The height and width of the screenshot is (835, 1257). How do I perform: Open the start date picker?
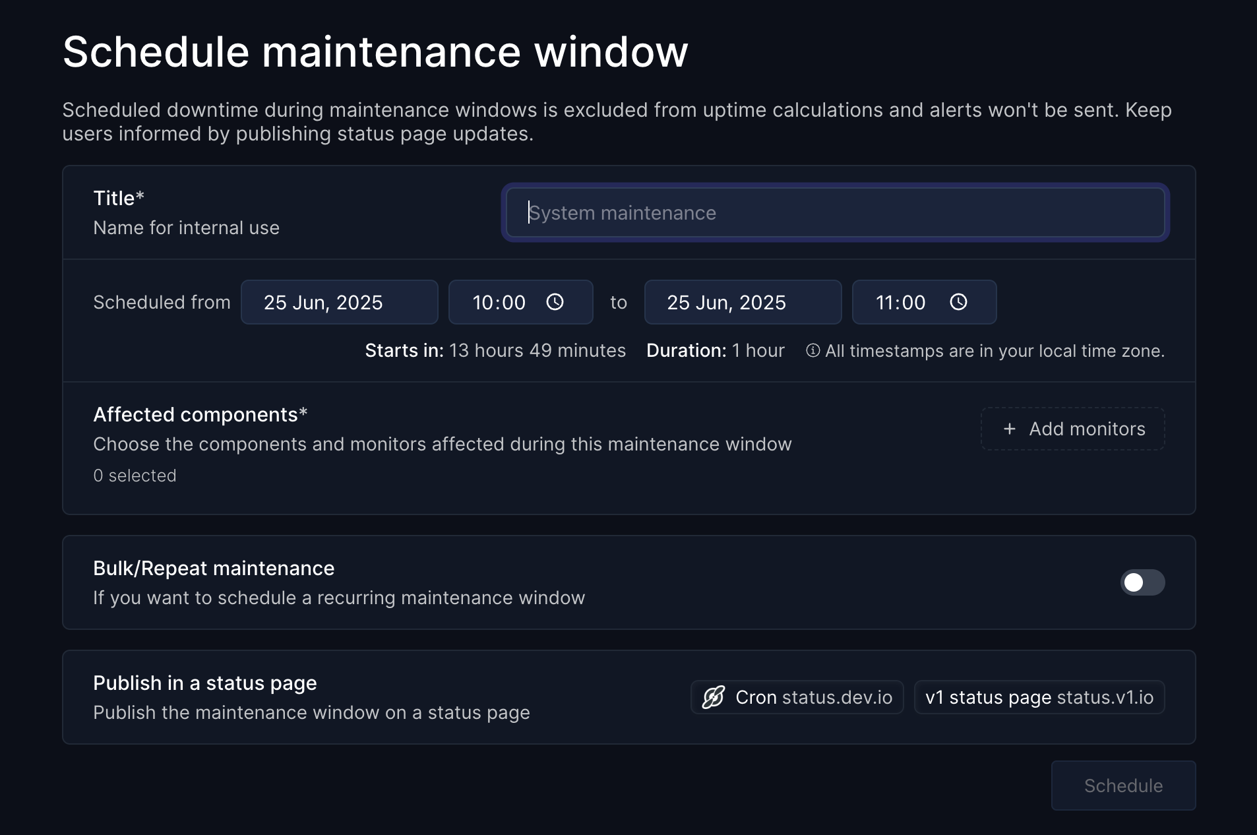pos(339,302)
